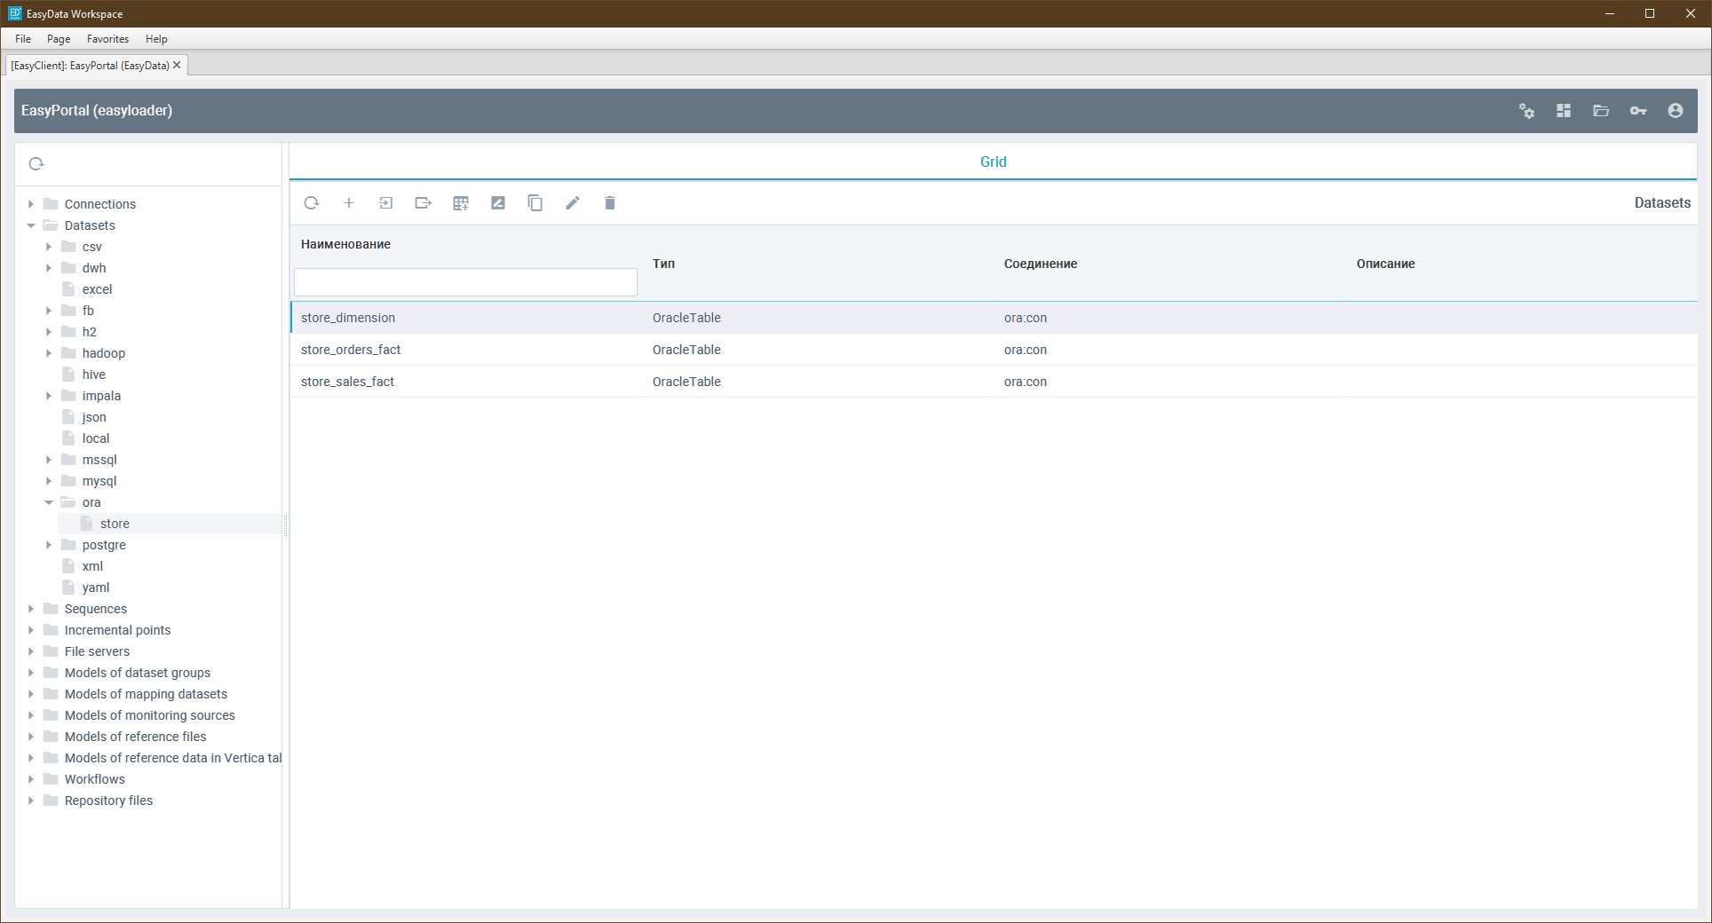Focus the Наименование filter field
The width and height of the screenshot is (1712, 923).
coord(465,282)
